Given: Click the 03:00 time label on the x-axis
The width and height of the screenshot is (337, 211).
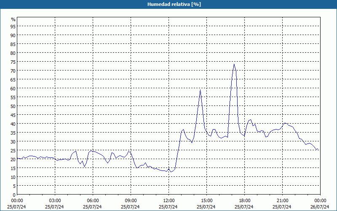Looking at the screenshot, I should coord(55,201).
